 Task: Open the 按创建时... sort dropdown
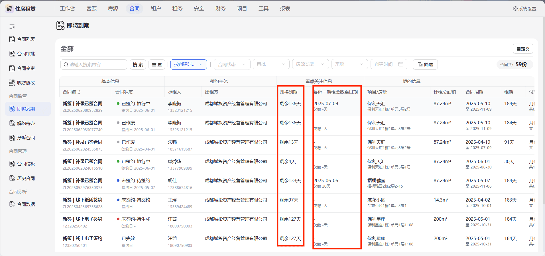pos(189,64)
